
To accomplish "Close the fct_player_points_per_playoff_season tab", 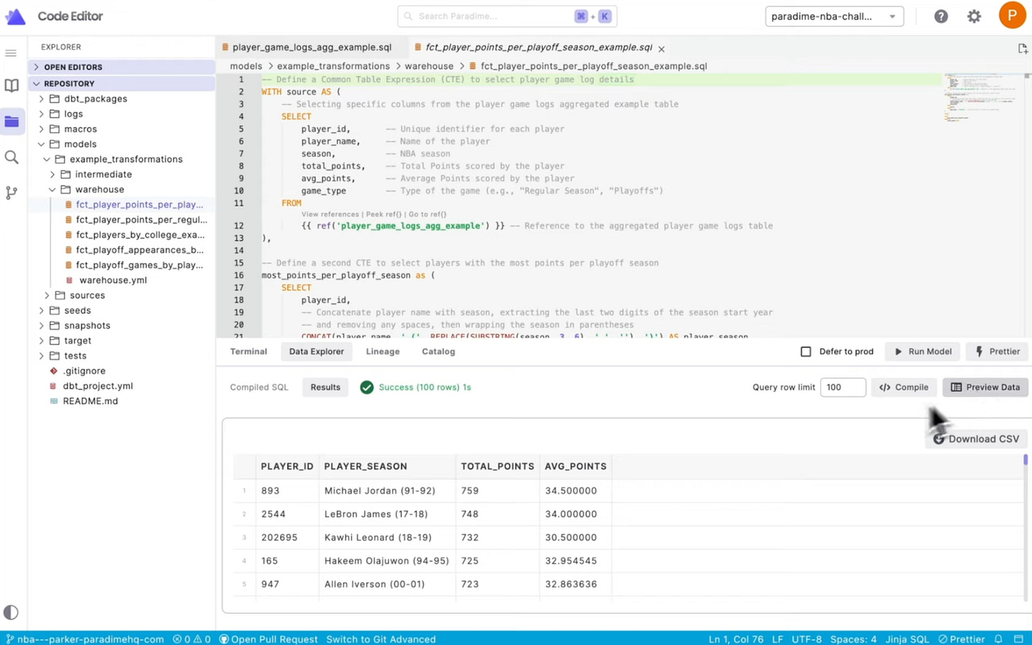I will click(661, 49).
